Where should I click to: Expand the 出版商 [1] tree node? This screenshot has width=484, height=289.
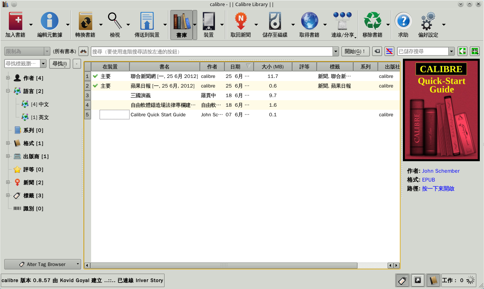coord(8,156)
